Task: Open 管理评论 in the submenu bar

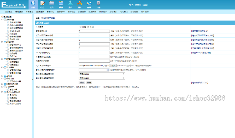Action: point(50,12)
